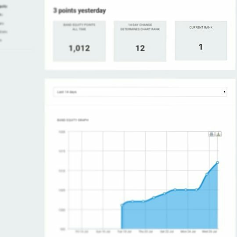Select the first data point on graph
This screenshot has height=237, width=237.
(x=122, y=205)
